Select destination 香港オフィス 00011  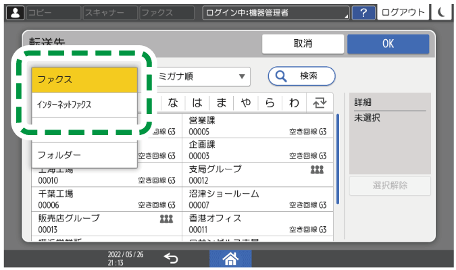(257, 223)
